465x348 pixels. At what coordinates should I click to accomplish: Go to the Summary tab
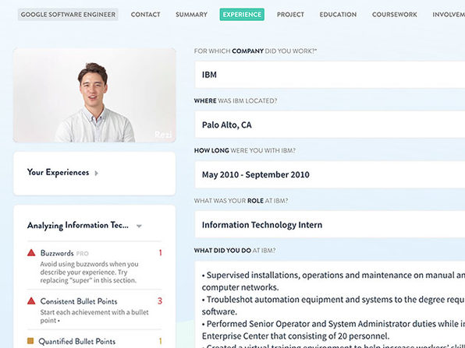click(191, 15)
